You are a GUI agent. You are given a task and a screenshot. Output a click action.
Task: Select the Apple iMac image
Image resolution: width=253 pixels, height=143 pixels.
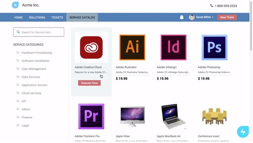132,116
